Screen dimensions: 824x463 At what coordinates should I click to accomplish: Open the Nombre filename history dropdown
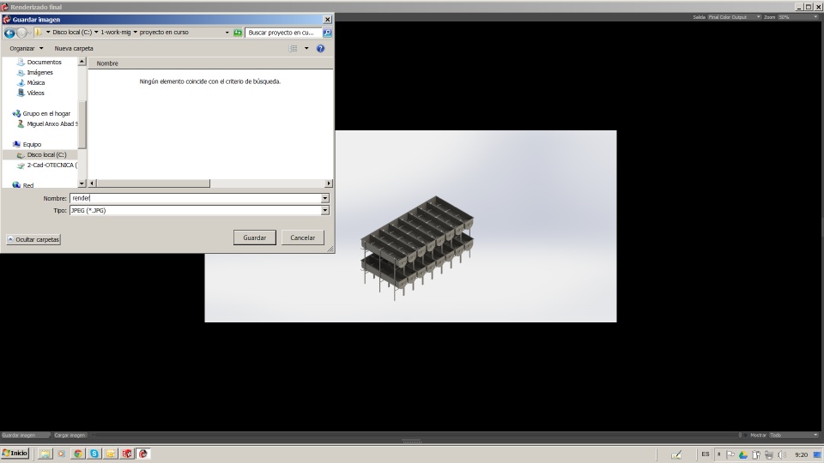(324, 198)
